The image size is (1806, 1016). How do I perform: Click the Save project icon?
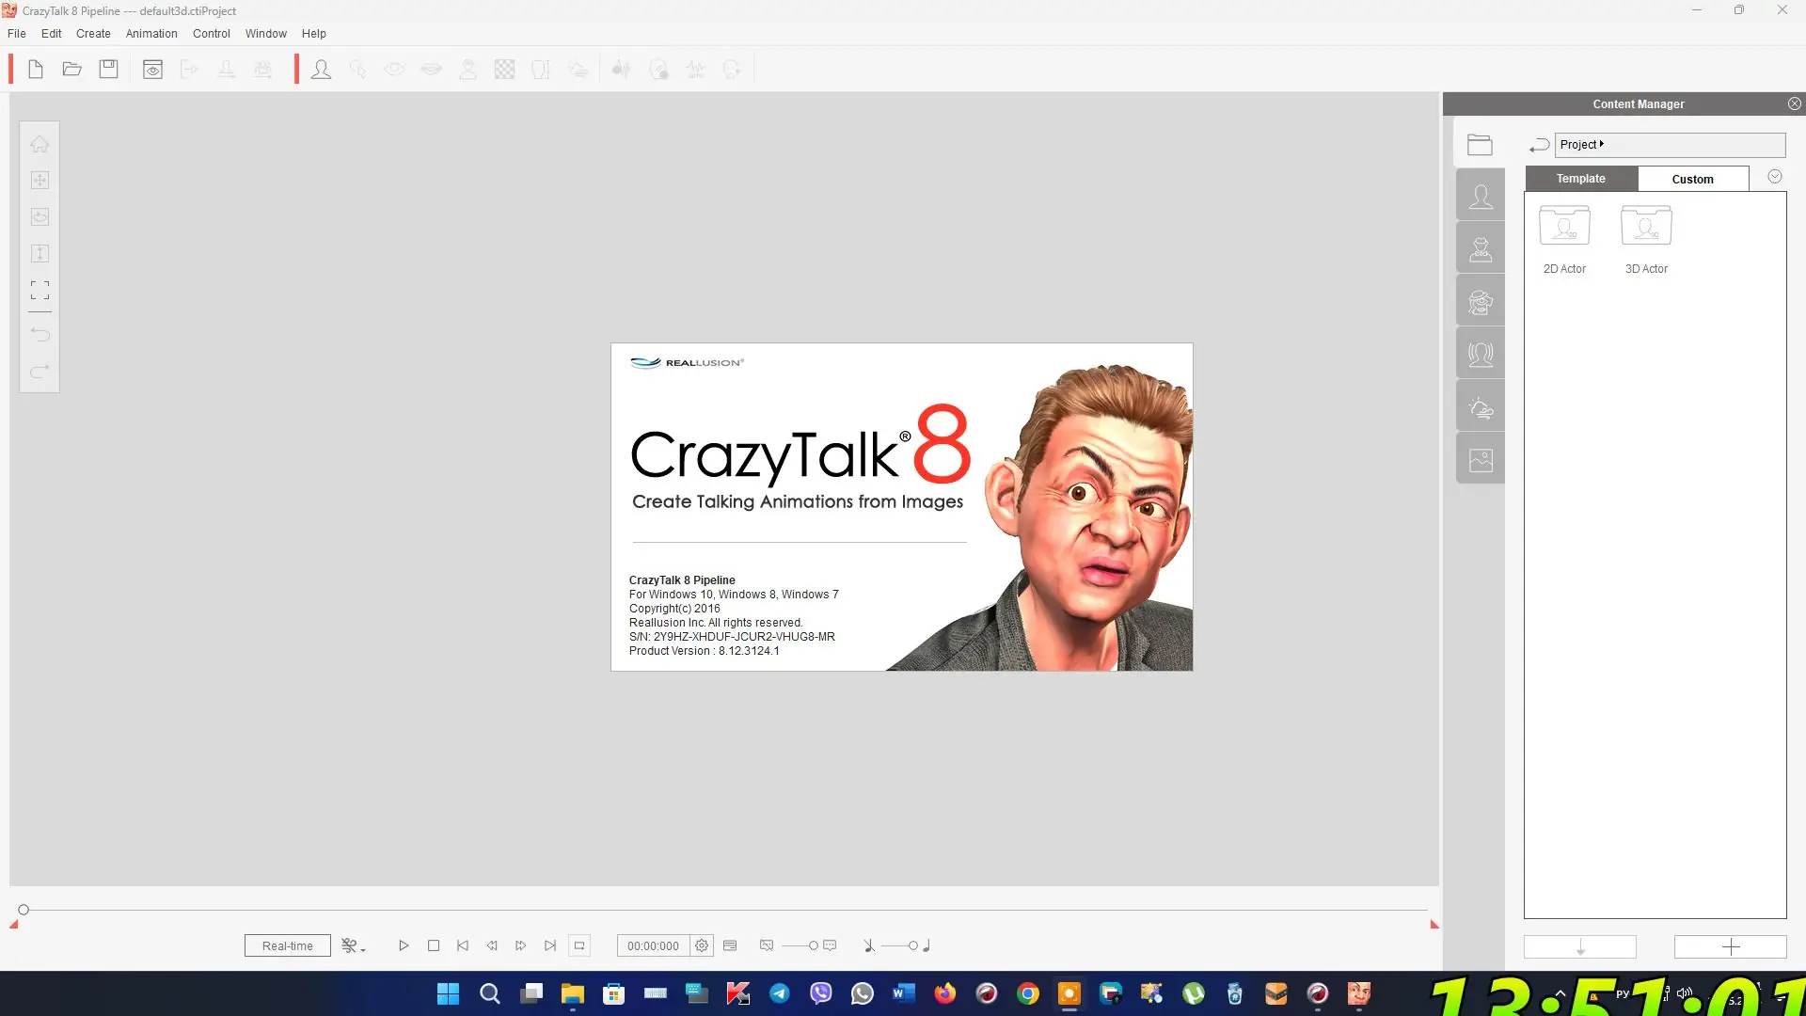109,70
